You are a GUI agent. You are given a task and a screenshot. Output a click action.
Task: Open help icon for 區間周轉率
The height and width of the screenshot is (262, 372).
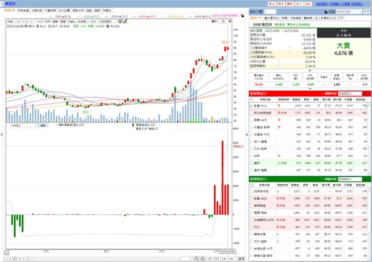(278, 66)
